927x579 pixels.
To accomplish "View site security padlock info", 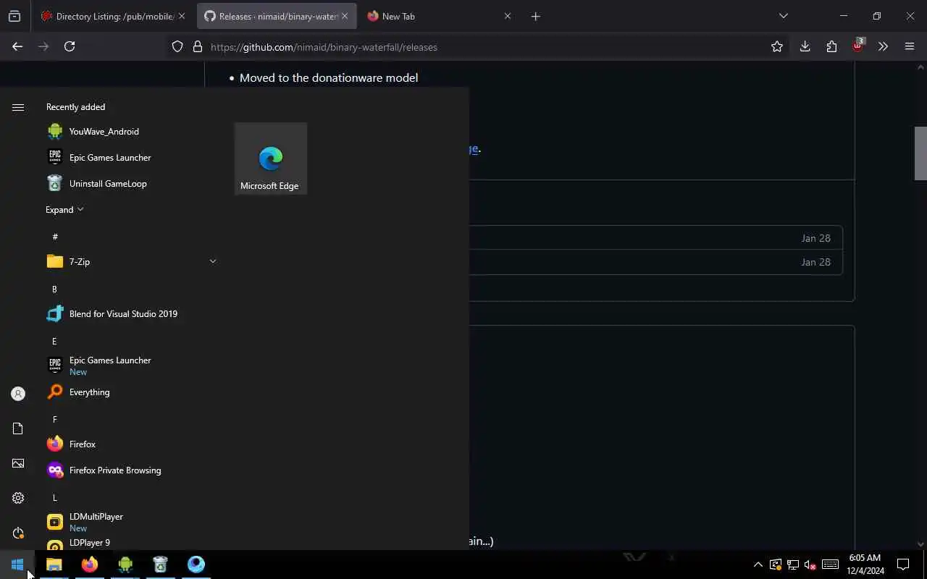I will 197,47.
